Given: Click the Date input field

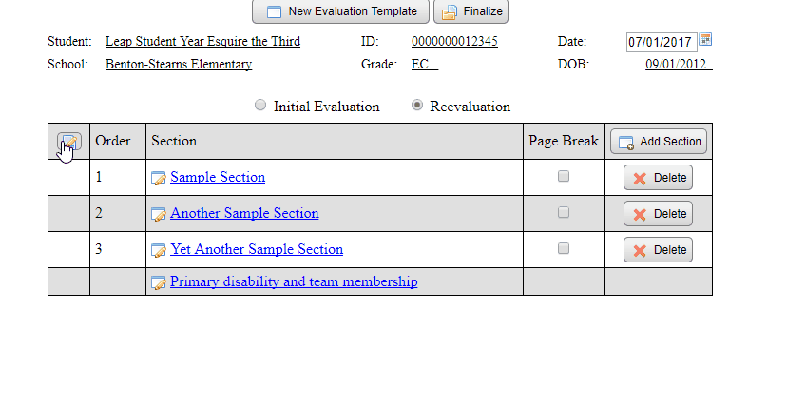Looking at the screenshot, I should (x=661, y=42).
